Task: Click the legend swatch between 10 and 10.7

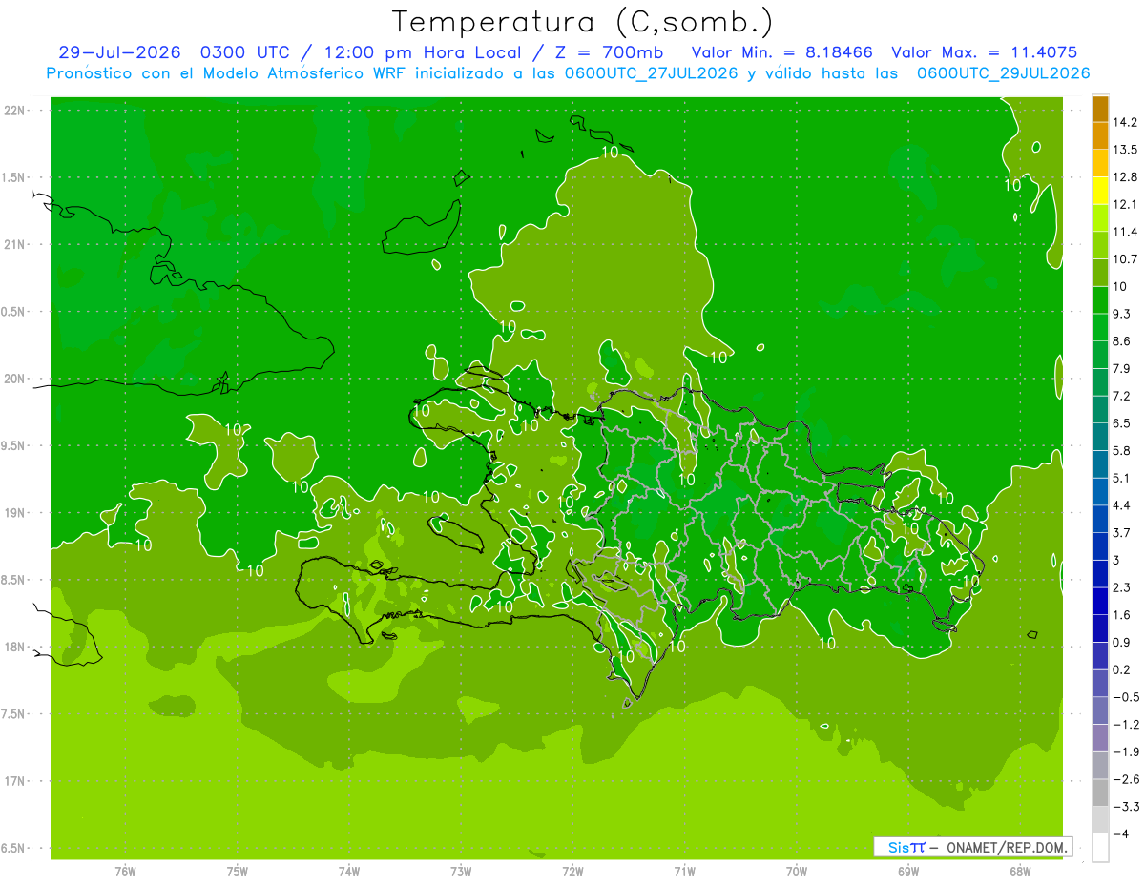Action: [1100, 272]
